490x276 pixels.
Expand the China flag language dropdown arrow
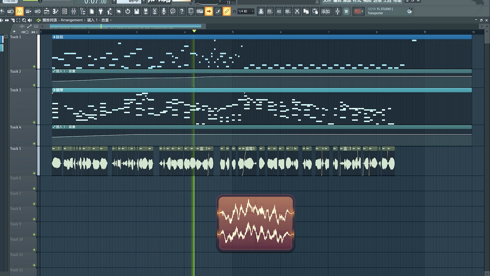click(362, 11)
